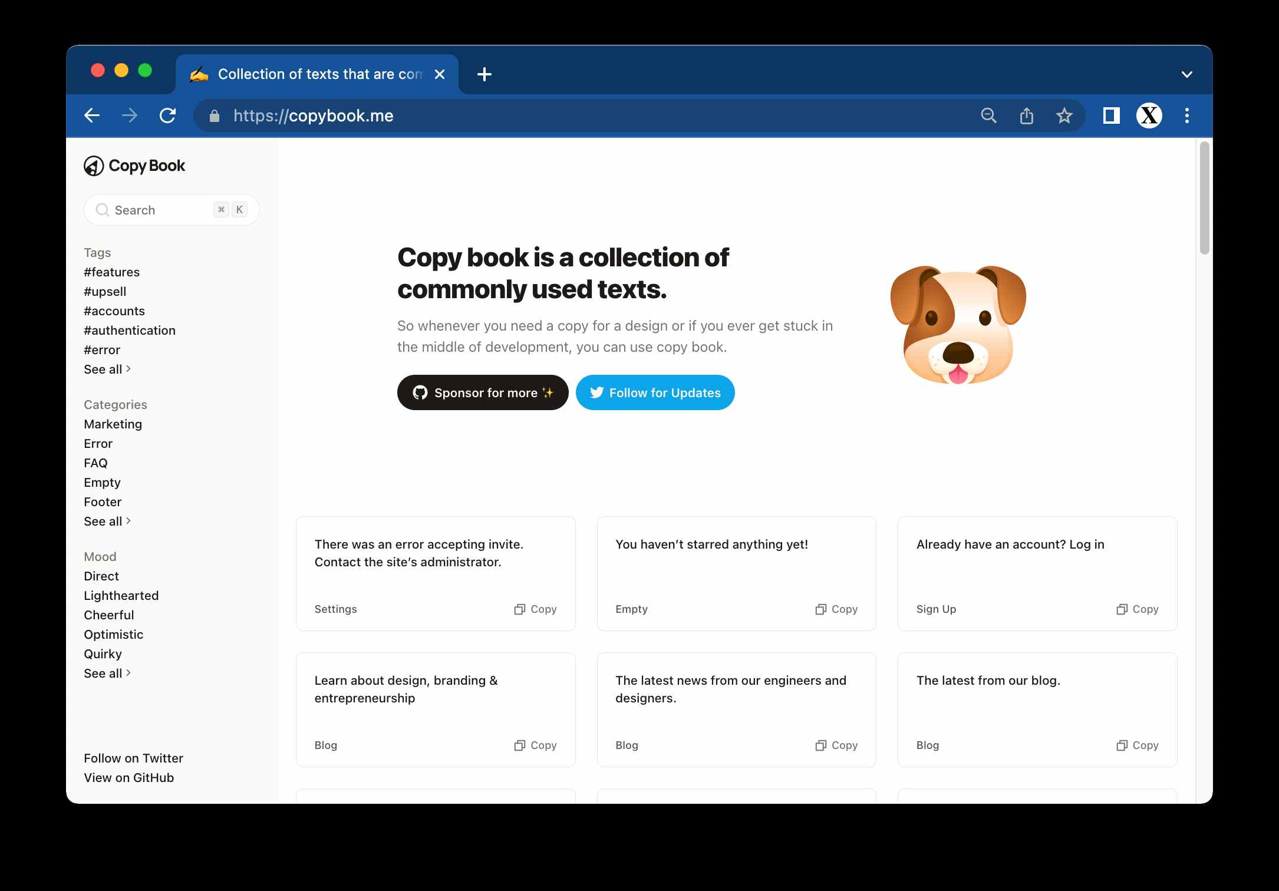Select the #authentication tag
This screenshot has height=891, width=1279.
(130, 331)
